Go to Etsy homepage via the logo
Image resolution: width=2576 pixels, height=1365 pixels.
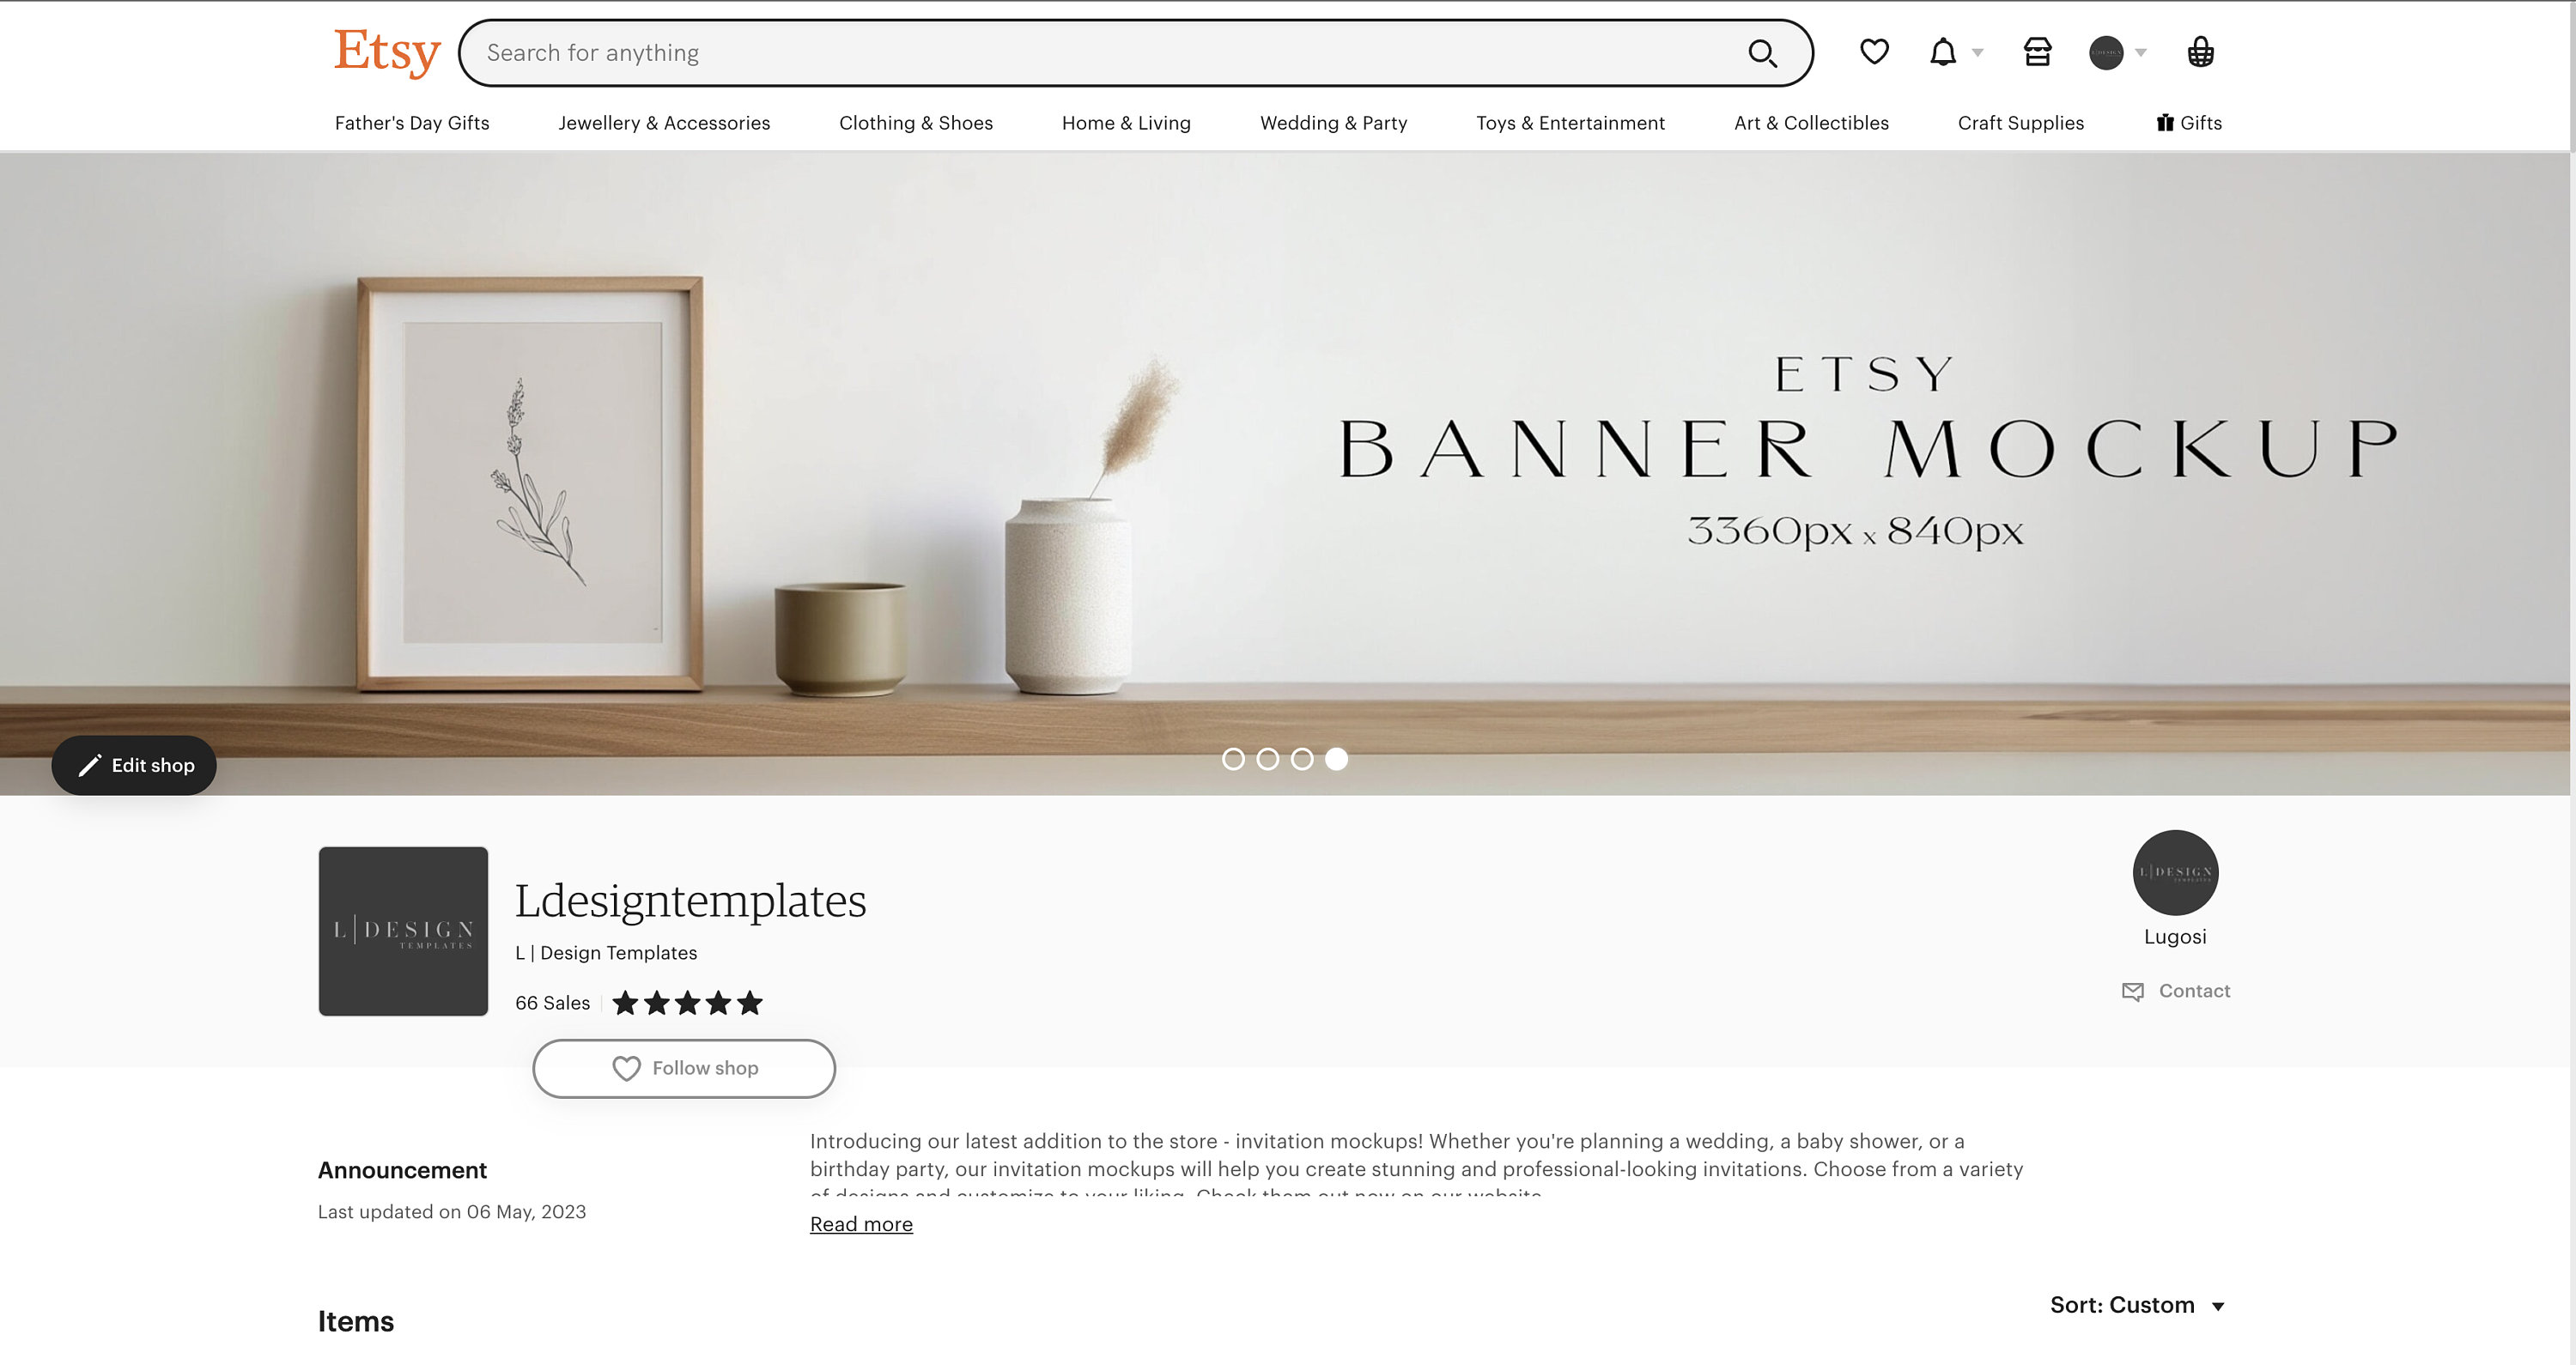387,52
